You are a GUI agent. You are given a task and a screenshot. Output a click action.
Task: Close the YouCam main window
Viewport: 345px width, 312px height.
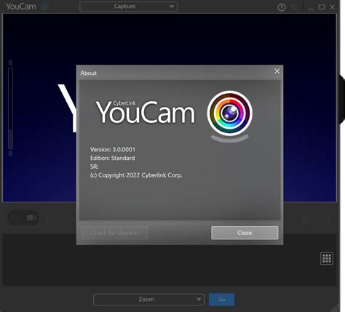point(333,7)
